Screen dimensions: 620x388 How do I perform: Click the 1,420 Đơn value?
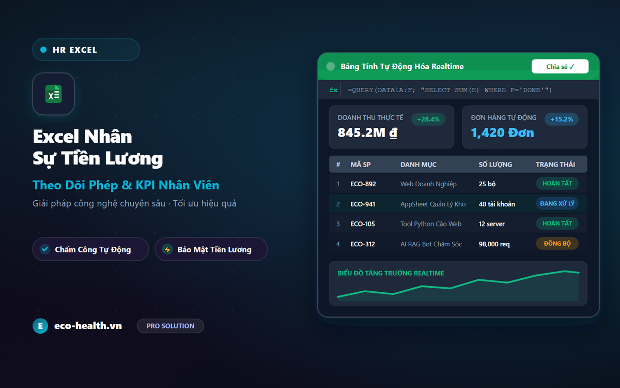502,133
